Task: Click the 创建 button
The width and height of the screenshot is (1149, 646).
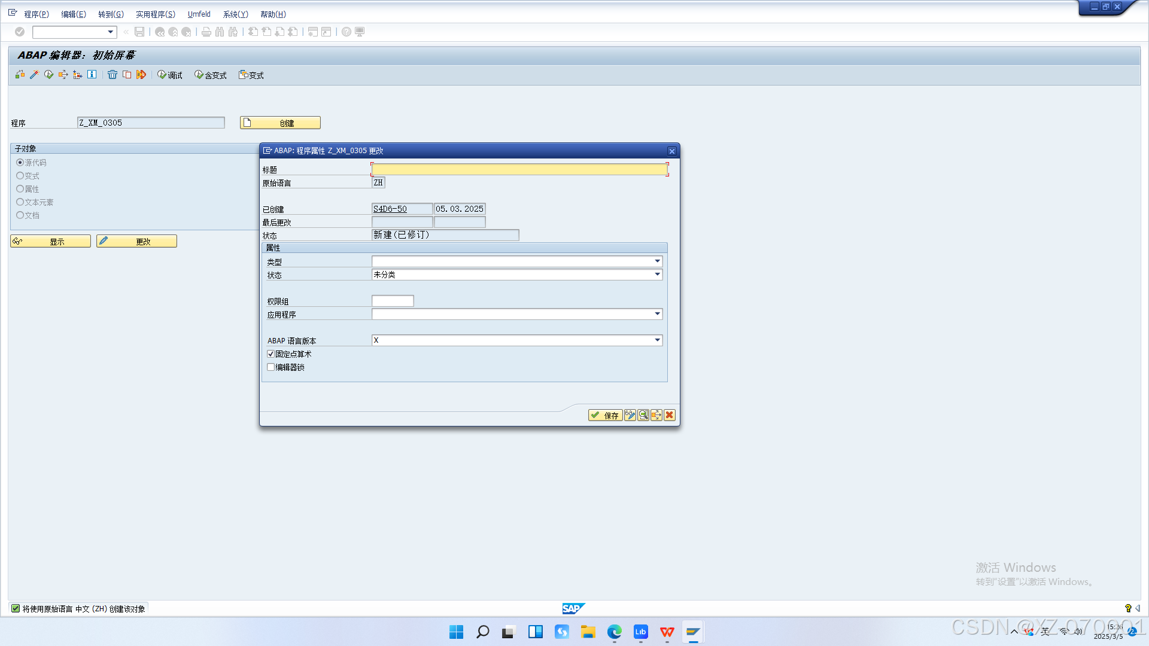Action: (280, 123)
